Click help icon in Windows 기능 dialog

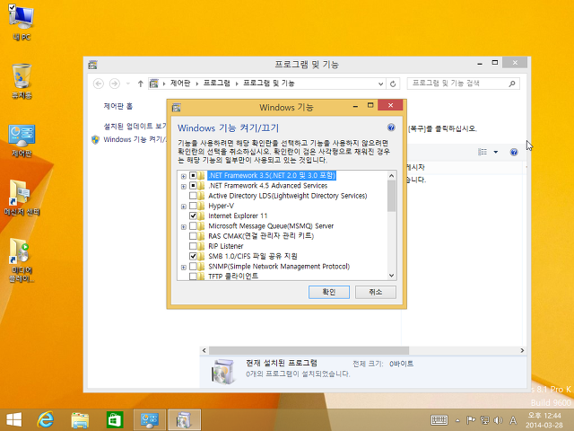tap(391, 128)
